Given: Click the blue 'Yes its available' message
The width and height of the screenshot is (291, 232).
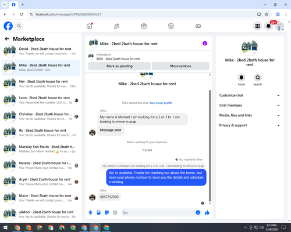Looking at the screenshot, I should (x=156, y=177).
